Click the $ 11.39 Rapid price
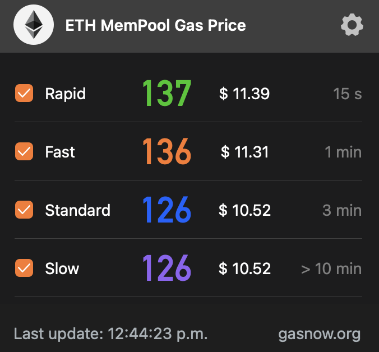Screen dimensions: 379x352 point(244,94)
